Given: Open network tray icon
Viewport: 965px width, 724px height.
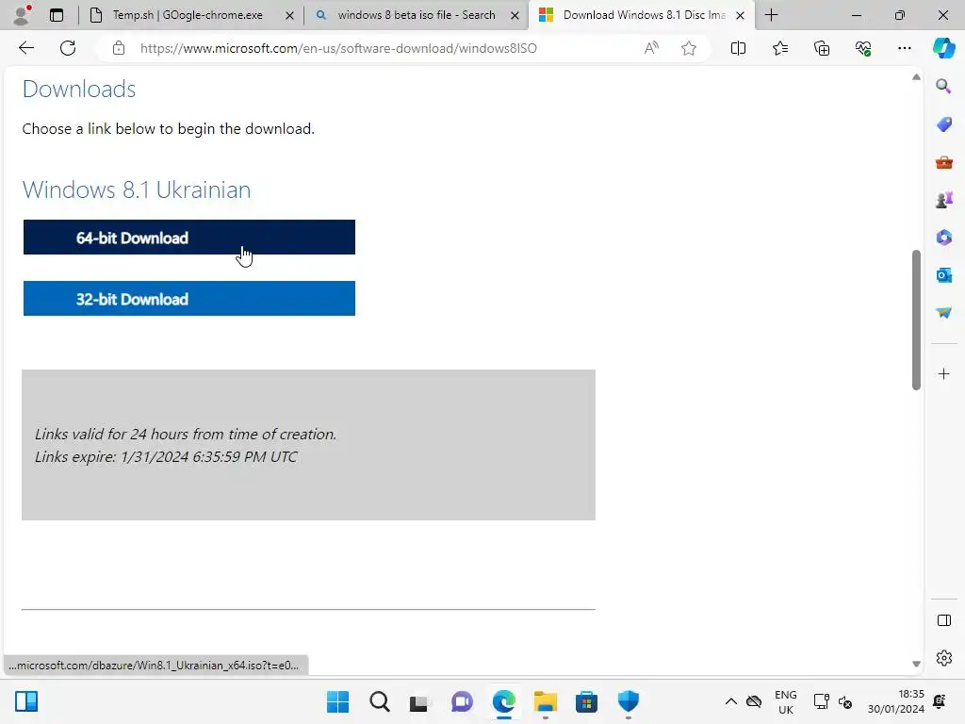Looking at the screenshot, I should 821,701.
